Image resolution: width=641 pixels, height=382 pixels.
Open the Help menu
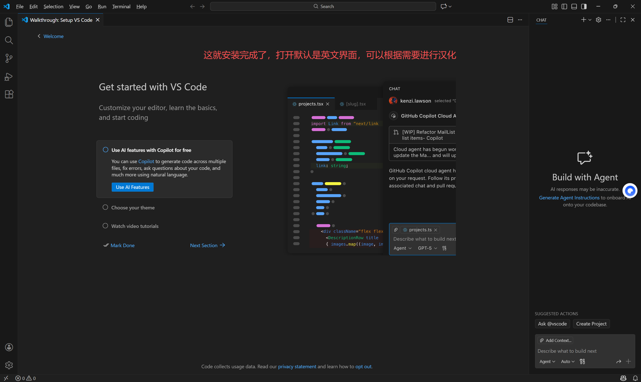[141, 7]
